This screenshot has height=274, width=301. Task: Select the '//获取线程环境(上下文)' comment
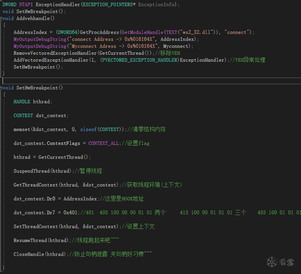tap(152, 185)
